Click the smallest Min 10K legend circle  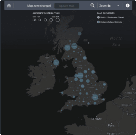[x=35, y=20]
